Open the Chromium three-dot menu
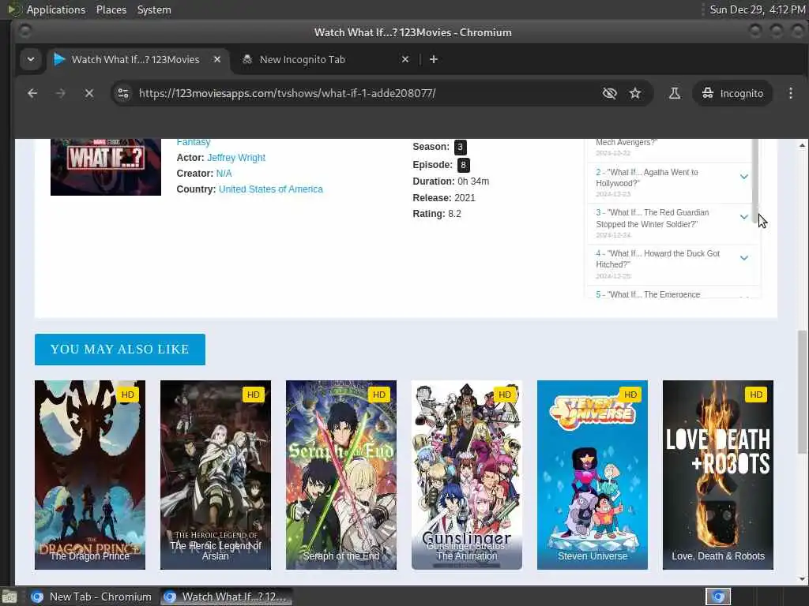This screenshot has width=809, height=606. [x=790, y=93]
